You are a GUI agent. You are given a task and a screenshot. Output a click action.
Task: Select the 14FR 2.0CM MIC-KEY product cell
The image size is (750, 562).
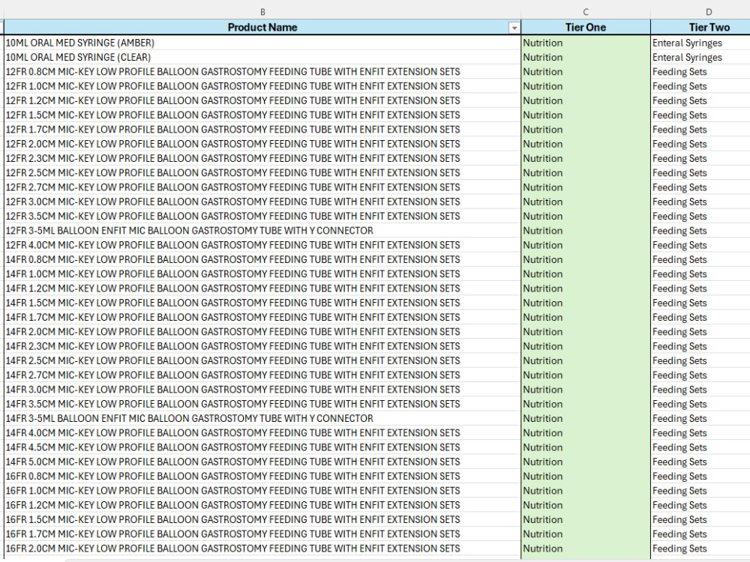(262, 332)
